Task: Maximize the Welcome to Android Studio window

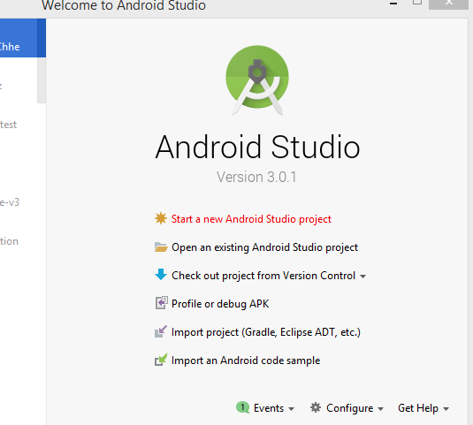Action: tap(417, 3)
